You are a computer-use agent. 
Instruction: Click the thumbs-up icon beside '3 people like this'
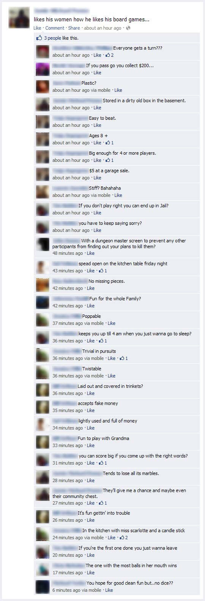pos(39,38)
